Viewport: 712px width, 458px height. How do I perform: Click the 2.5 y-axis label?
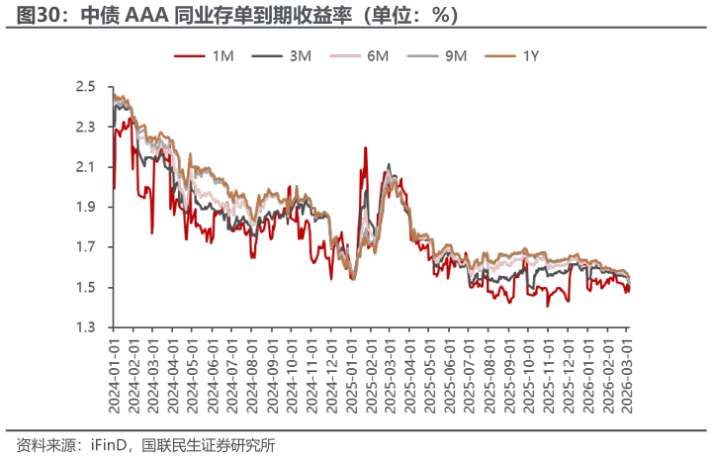pos(85,87)
